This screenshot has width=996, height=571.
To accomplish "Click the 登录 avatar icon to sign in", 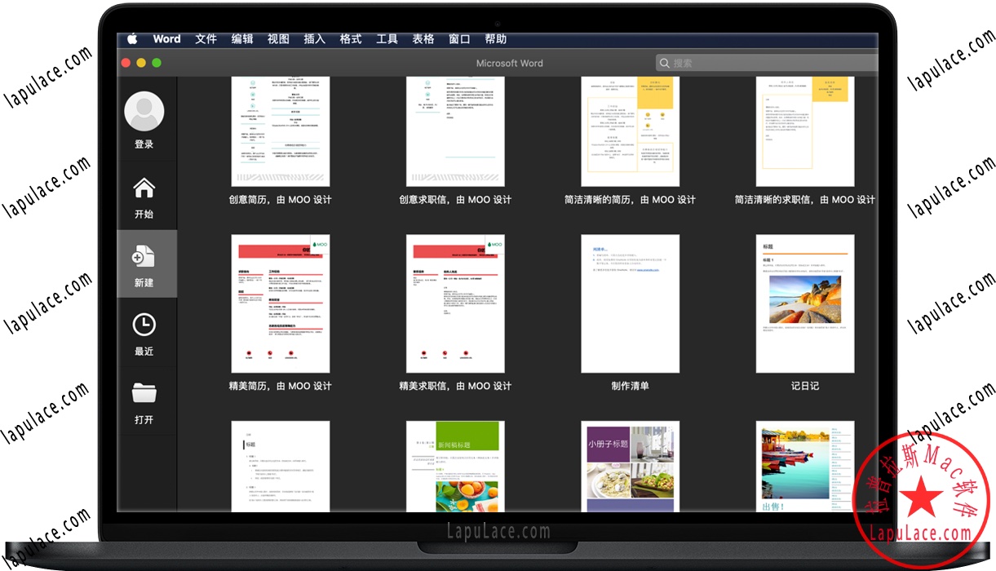I will 144,111.
